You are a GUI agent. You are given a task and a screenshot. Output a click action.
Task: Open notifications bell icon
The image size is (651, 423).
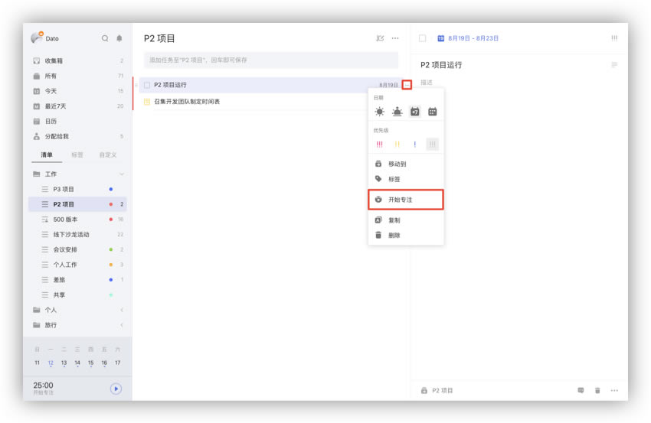[x=119, y=38]
